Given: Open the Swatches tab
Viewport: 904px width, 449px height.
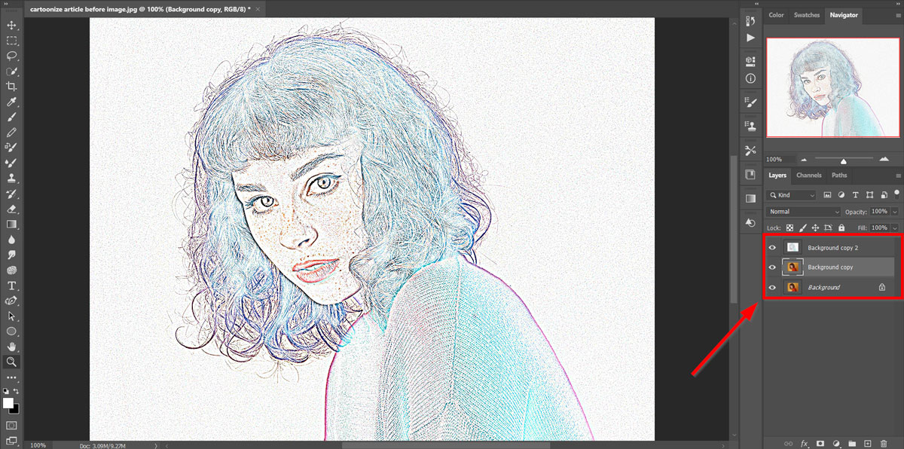Looking at the screenshot, I should 806,15.
